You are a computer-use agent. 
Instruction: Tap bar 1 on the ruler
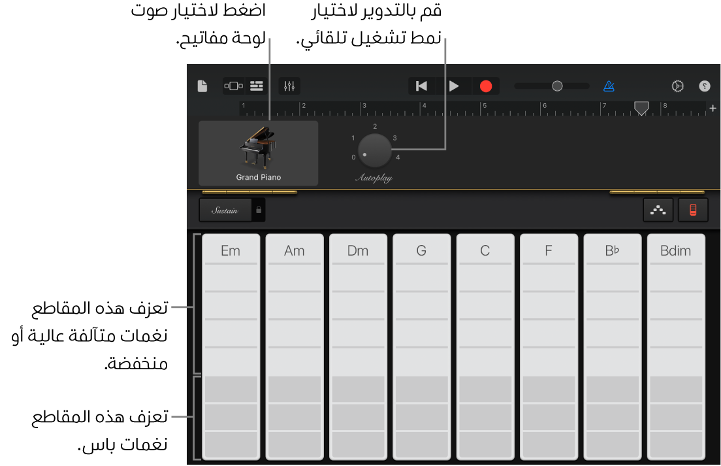coord(244,106)
